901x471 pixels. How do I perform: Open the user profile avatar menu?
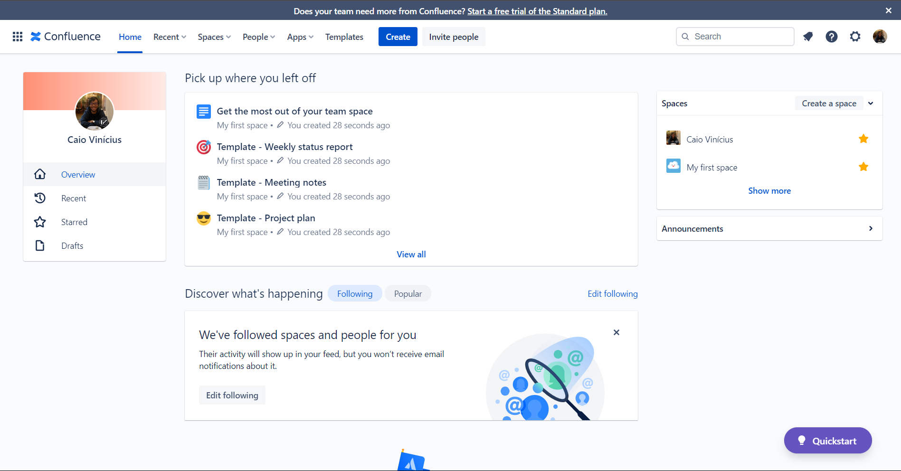[x=880, y=37]
